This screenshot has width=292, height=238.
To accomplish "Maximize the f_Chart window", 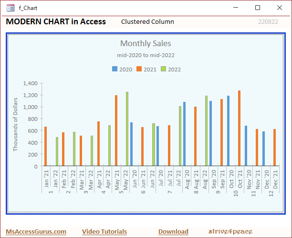I will (x=258, y=8).
